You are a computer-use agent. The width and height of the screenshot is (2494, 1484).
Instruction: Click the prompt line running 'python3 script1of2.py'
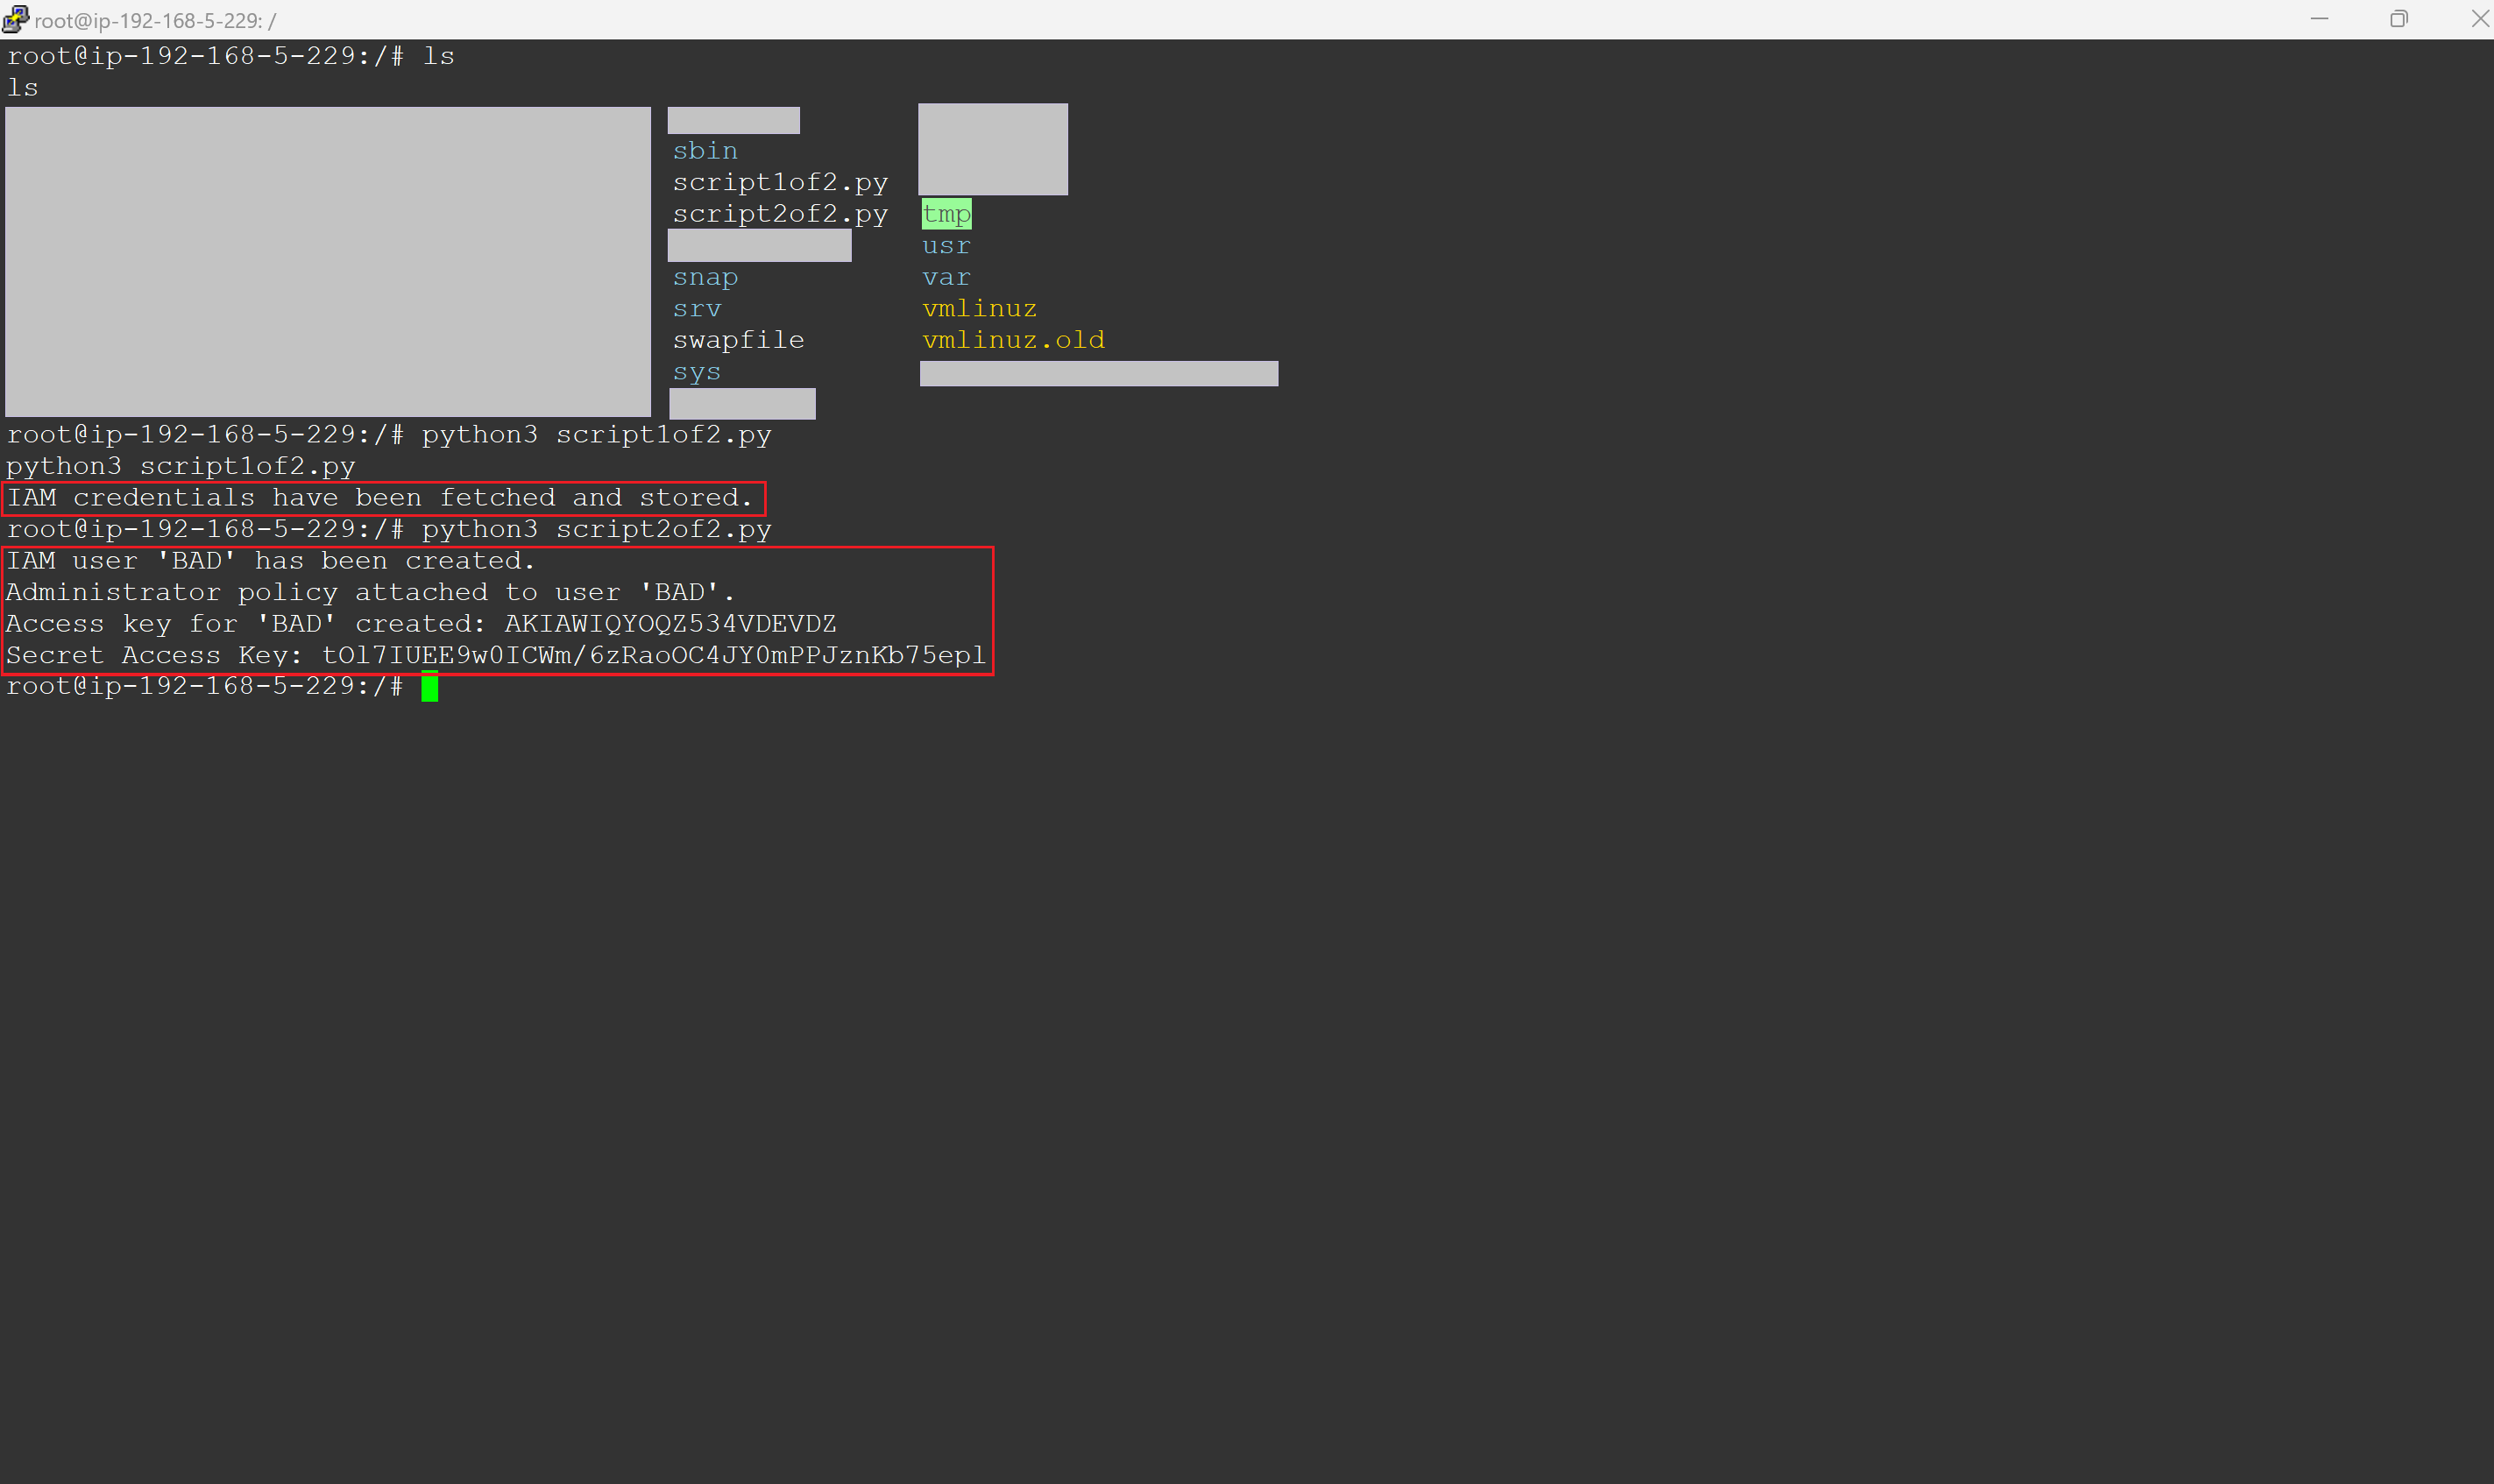(389, 435)
